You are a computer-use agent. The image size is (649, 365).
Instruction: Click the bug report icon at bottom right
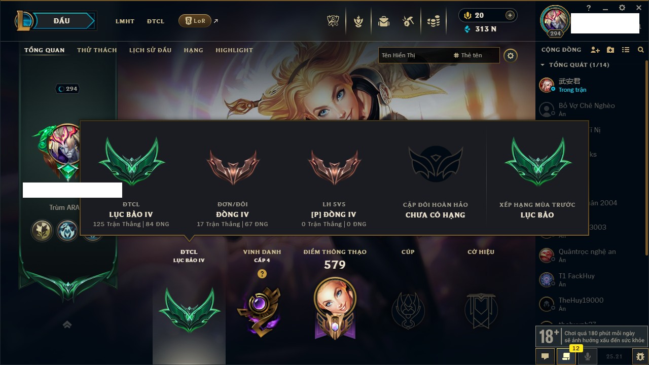640,356
